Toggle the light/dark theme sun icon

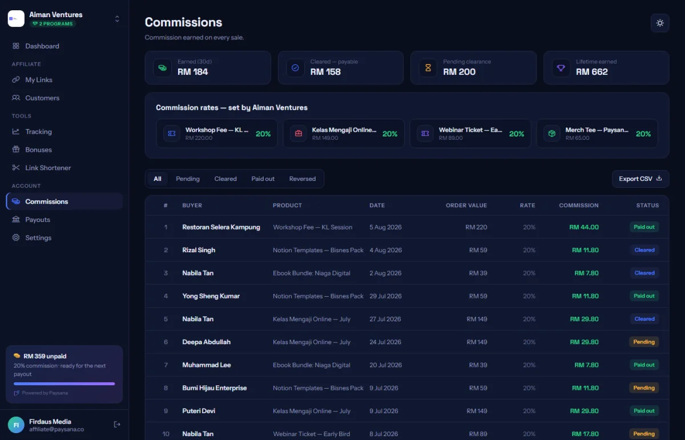[660, 23]
